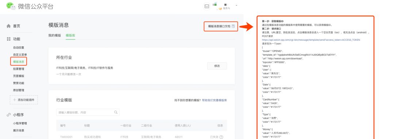Click the IT科技 cell in the TM00001 row

124,137
